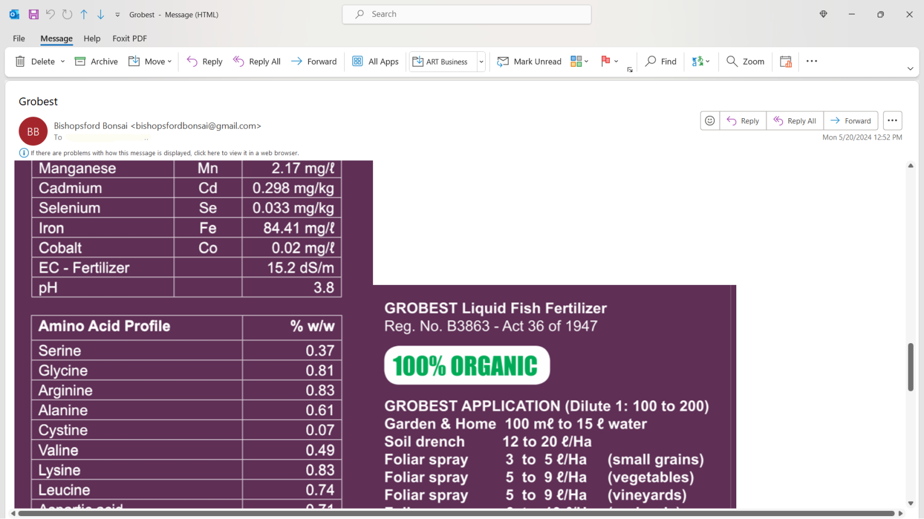Open the Translate dropdown
This screenshot has height=519, width=924.
[x=701, y=61]
